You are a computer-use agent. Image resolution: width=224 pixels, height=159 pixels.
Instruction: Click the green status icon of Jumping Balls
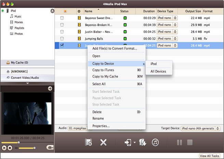(125, 39)
